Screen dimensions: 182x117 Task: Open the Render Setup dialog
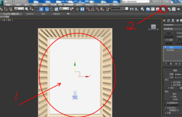[x=169, y=9]
